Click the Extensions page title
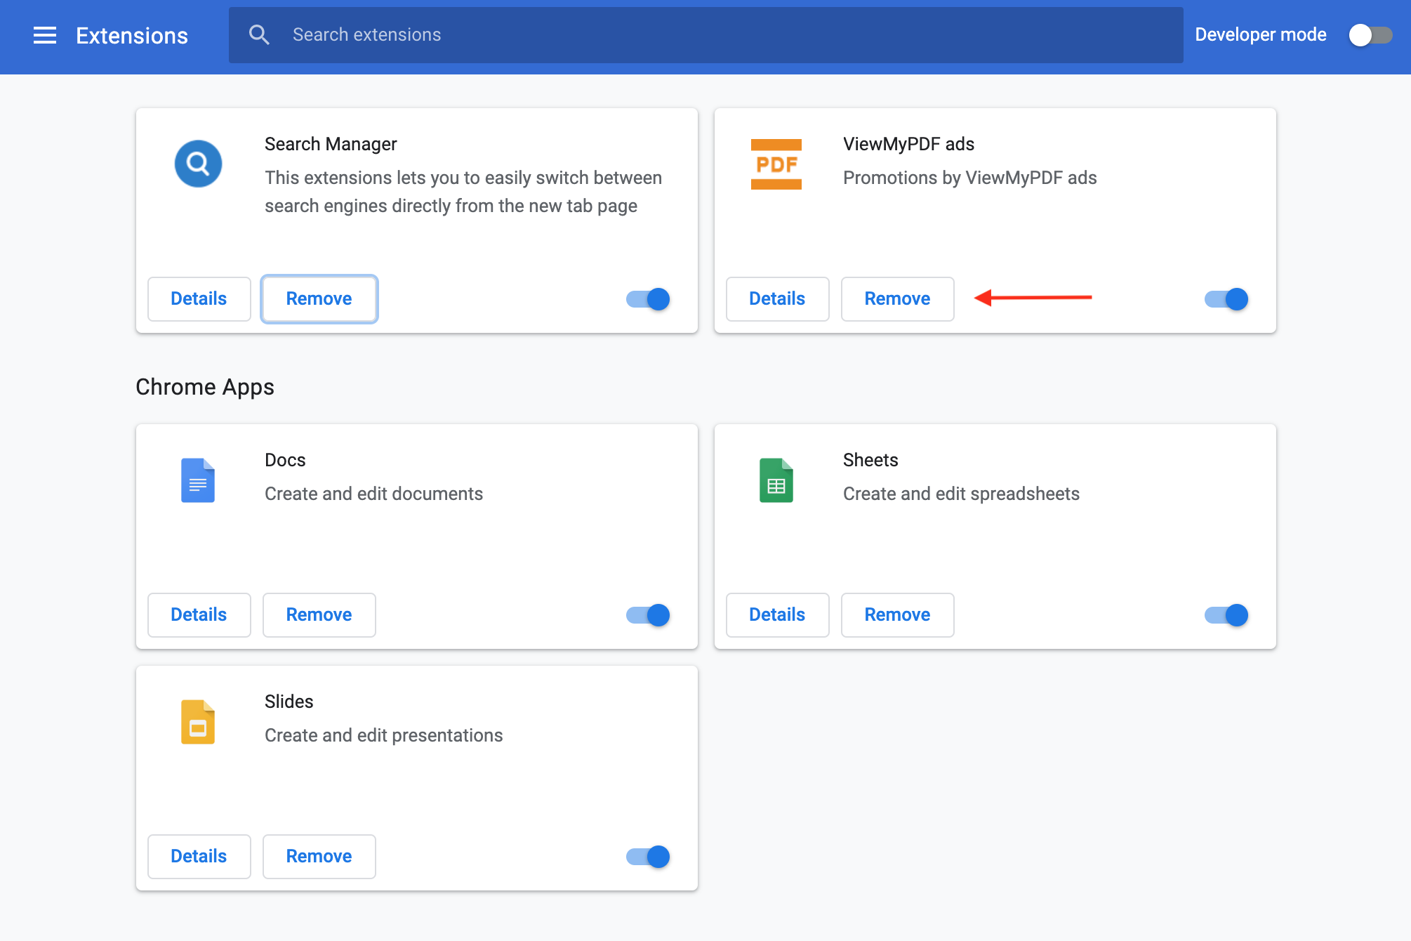Viewport: 1411px width, 941px height. pos(132,36)
